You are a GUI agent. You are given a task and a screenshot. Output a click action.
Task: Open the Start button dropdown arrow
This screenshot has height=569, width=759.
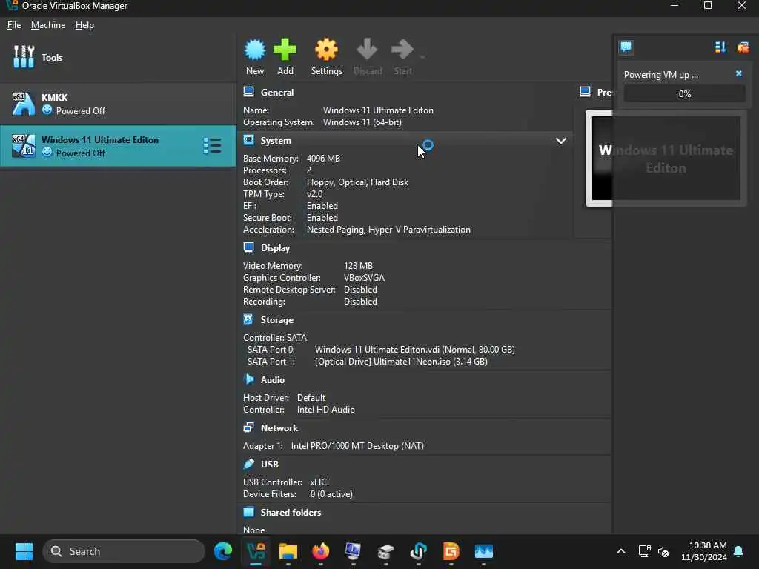point(422,57)
